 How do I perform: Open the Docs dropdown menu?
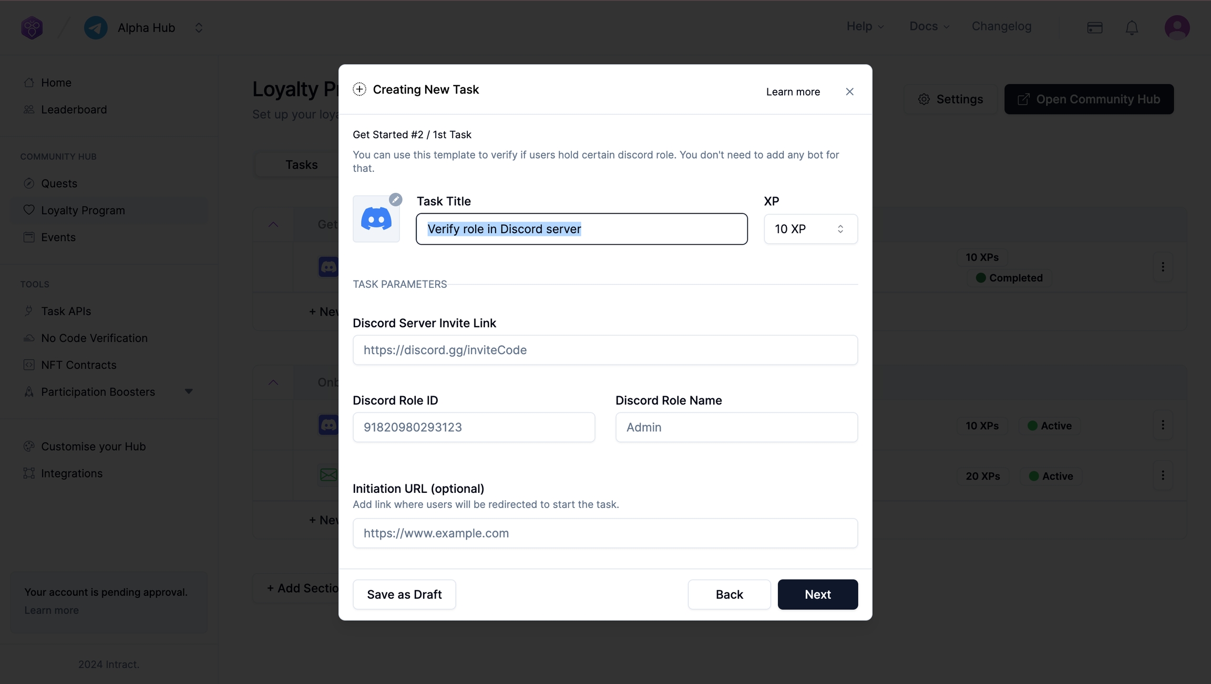pos(929,26)
